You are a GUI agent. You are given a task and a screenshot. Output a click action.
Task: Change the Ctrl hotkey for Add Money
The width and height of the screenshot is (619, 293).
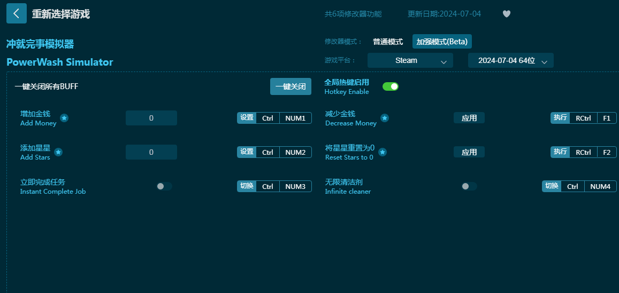point(268,118)
